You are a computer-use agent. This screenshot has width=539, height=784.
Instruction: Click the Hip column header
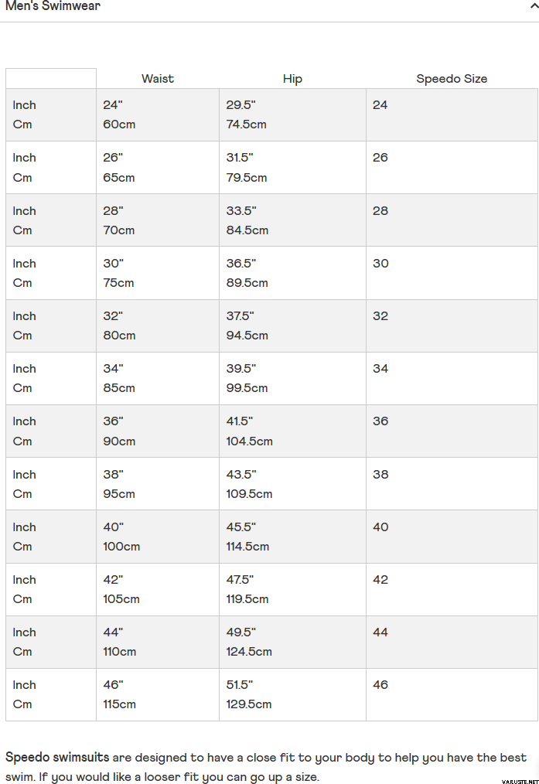click(292, 79)
